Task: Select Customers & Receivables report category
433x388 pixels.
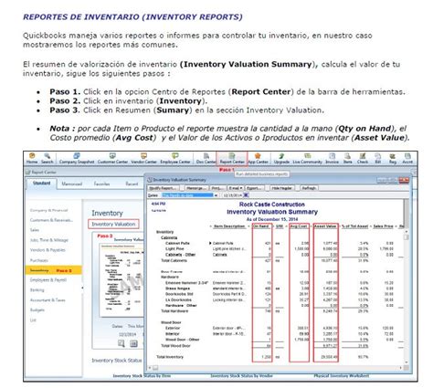Action: [51, 220]
